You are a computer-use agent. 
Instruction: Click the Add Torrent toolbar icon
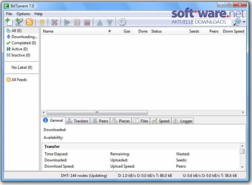pyautogui.click(x=9, y=22)
